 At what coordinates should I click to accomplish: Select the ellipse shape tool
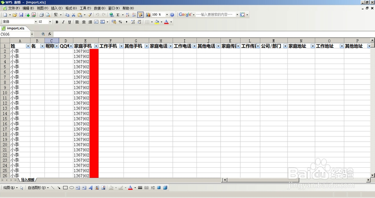[72, 188]
